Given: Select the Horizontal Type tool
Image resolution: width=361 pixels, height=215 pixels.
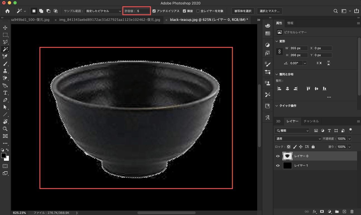Looking at the screenshot, I should pyautogui.click(x=5, y=93).
